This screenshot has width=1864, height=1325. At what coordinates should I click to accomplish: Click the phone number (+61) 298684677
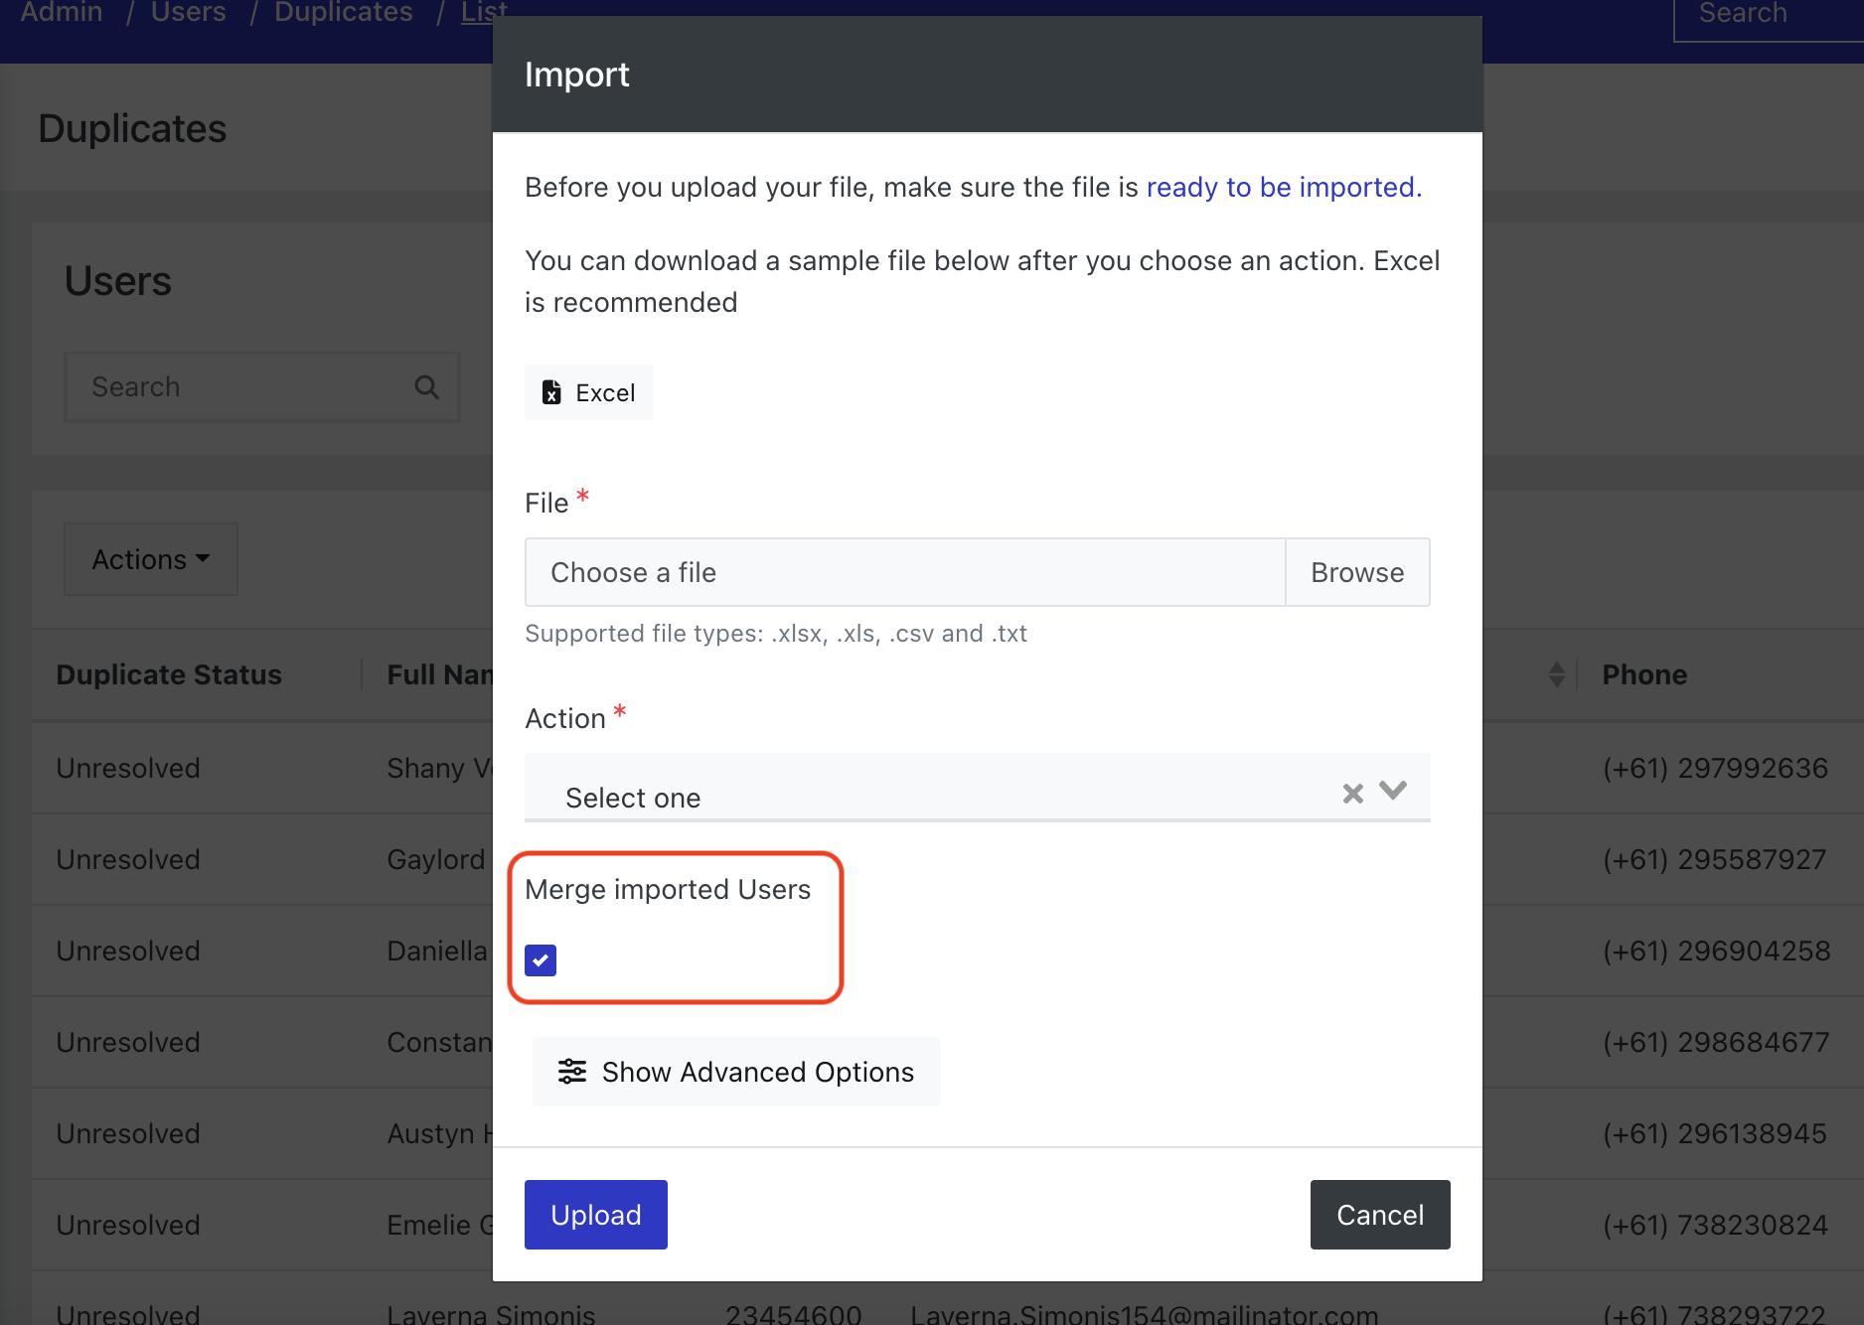coord(1716,1042)
